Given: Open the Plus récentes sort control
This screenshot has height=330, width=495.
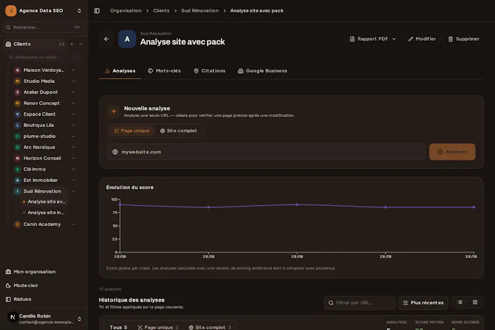Looking at the screenshot, I should click(423, 303).
